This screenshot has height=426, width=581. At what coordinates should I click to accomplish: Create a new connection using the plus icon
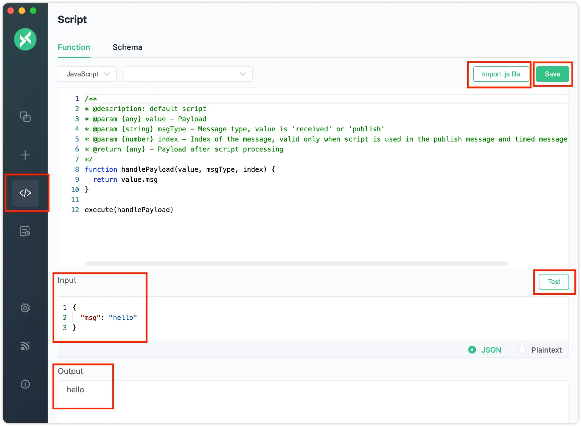pyautogui.click(x=25, y=155)
